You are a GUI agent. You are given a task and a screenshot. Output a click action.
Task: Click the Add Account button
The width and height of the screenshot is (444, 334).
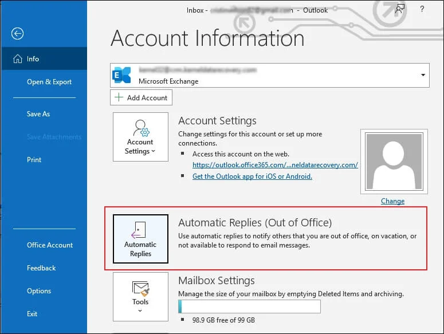pyautogui.click(x=141, y=97)
